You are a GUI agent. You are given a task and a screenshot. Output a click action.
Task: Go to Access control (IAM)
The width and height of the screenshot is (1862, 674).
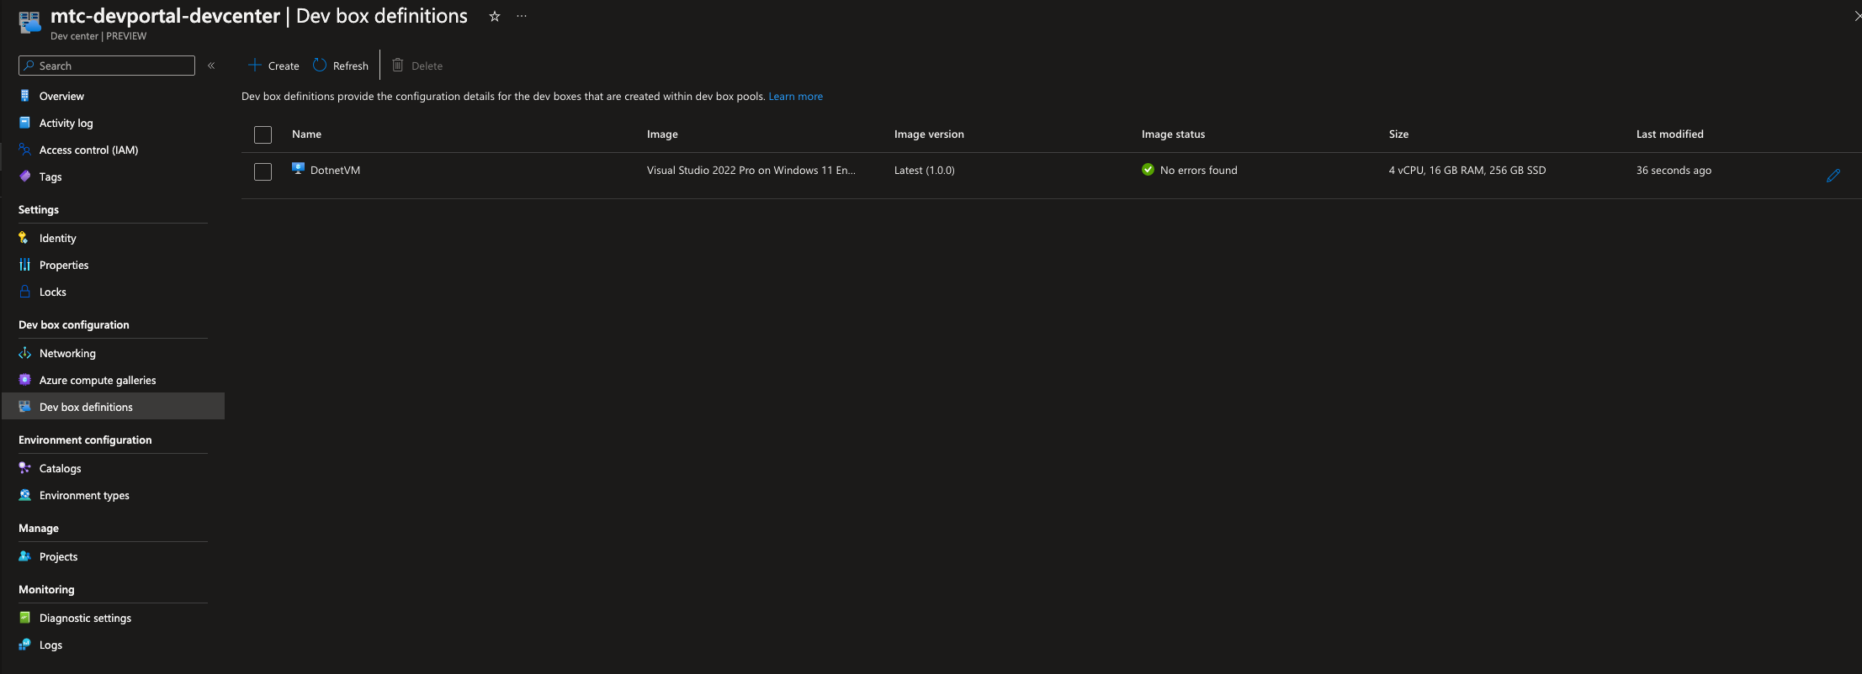(x=88, y=150)
